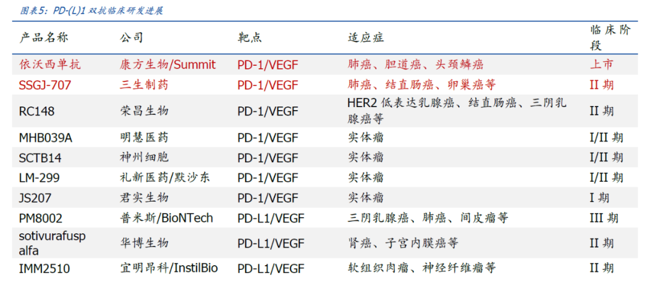The width and height of the screenshot is (647, 289).
Task: Select the 普米斯/BioNTech company cell
Action: (167, 218)
